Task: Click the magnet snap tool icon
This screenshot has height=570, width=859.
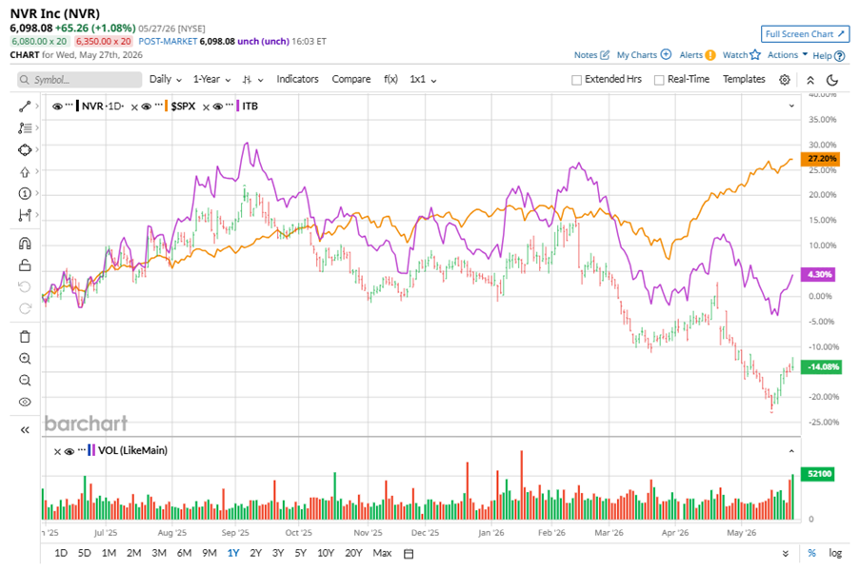Action: (25, 243)
